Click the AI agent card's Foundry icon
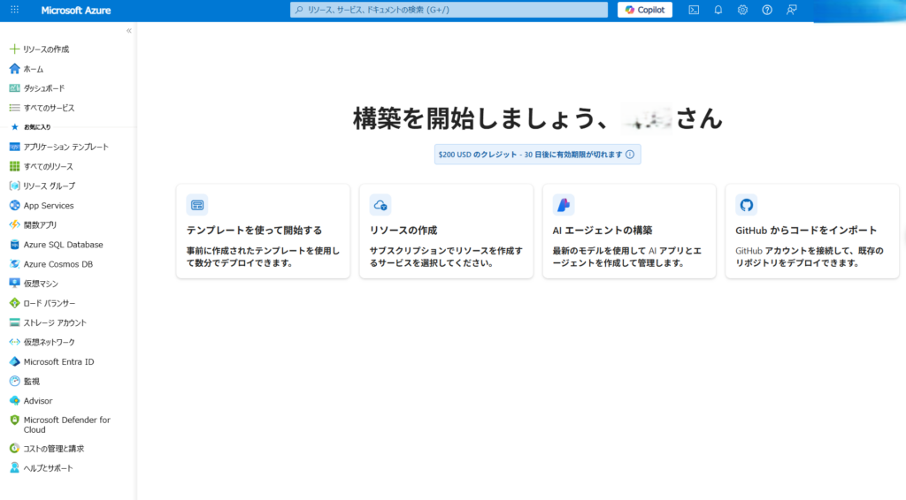 tap(564, 205)
